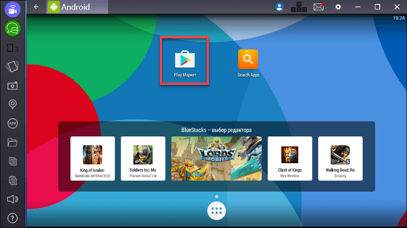Open the Clash of Kings tile
Viewport: 407px width, 228px height.
point(290,159)
